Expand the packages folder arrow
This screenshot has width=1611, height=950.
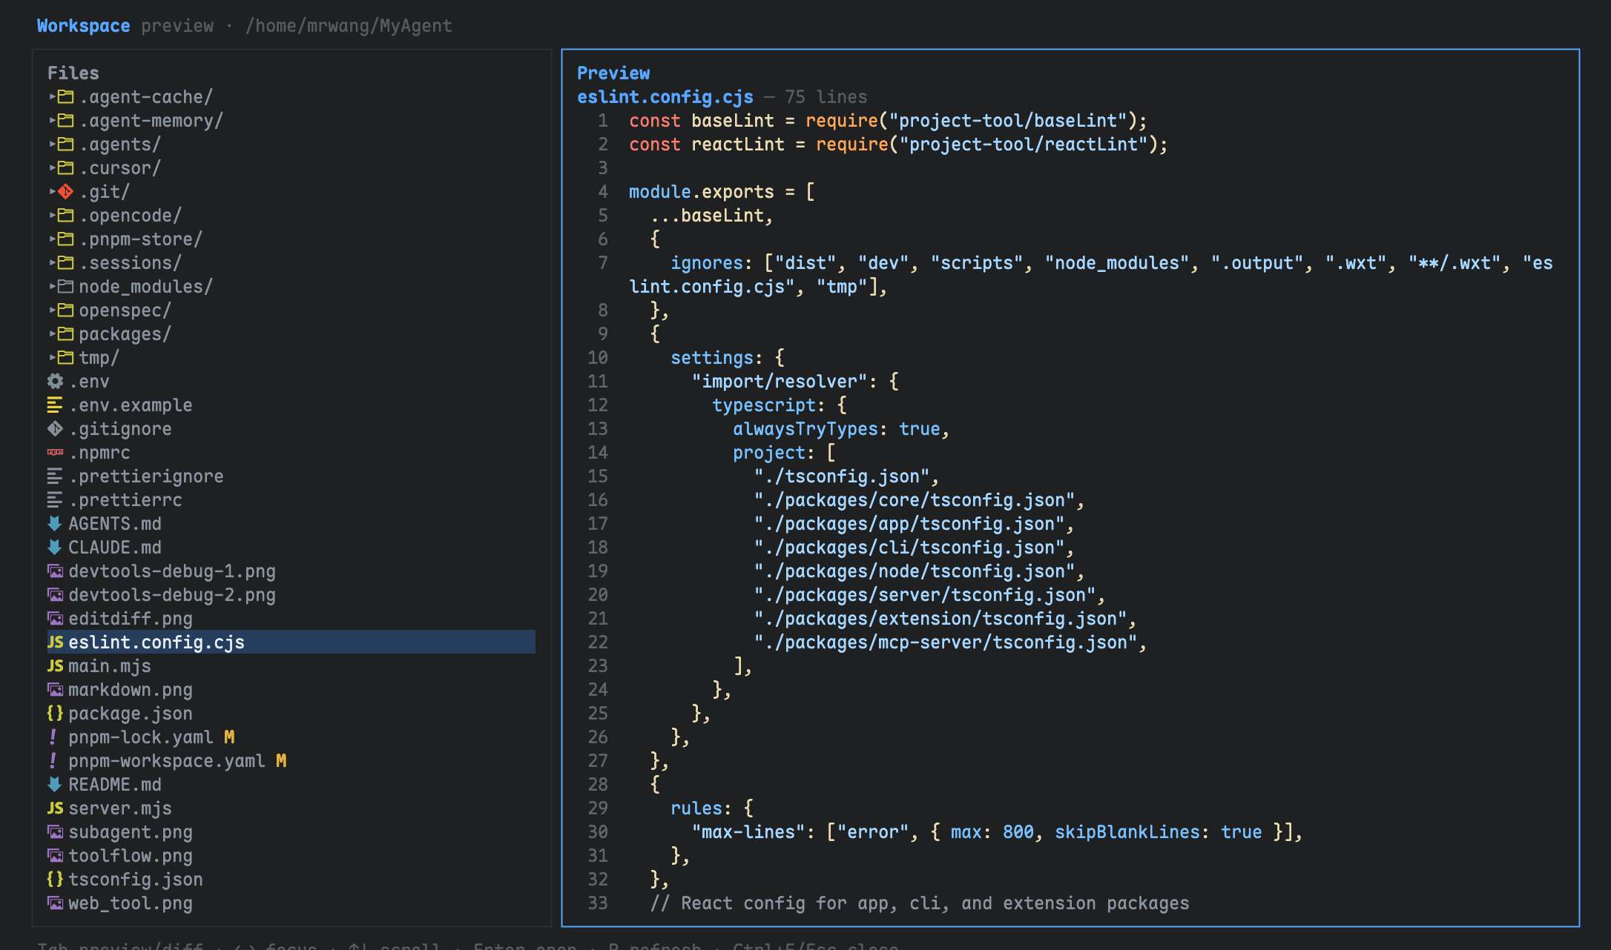(53, 333)
